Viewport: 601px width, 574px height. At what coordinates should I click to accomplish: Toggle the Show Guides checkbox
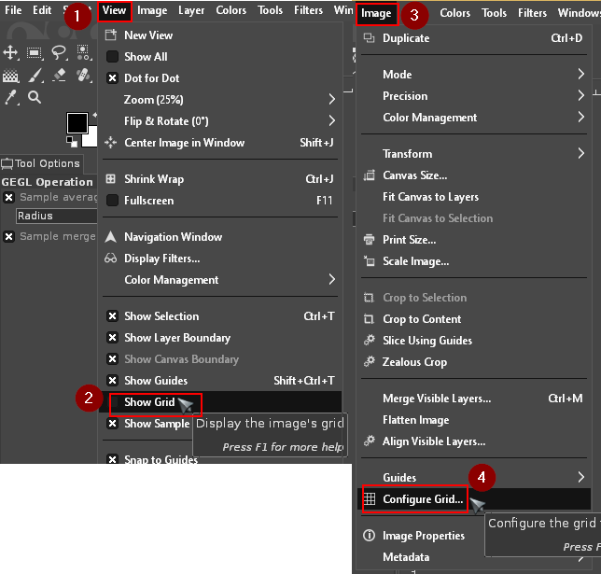(112, 381)
